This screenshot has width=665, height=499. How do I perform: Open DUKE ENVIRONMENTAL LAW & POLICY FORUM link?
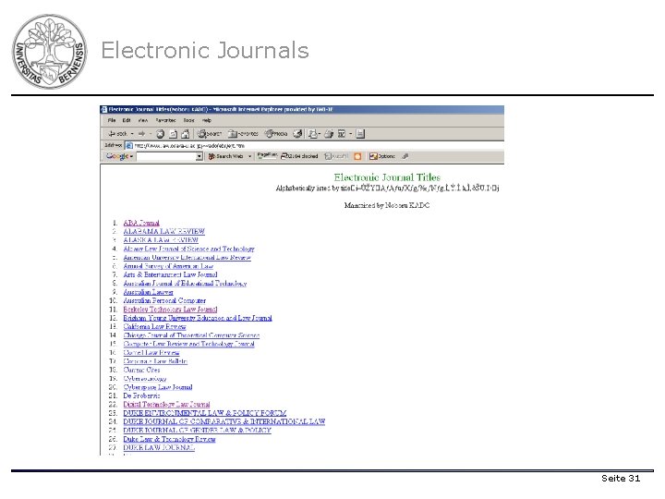tap(205, 413)
